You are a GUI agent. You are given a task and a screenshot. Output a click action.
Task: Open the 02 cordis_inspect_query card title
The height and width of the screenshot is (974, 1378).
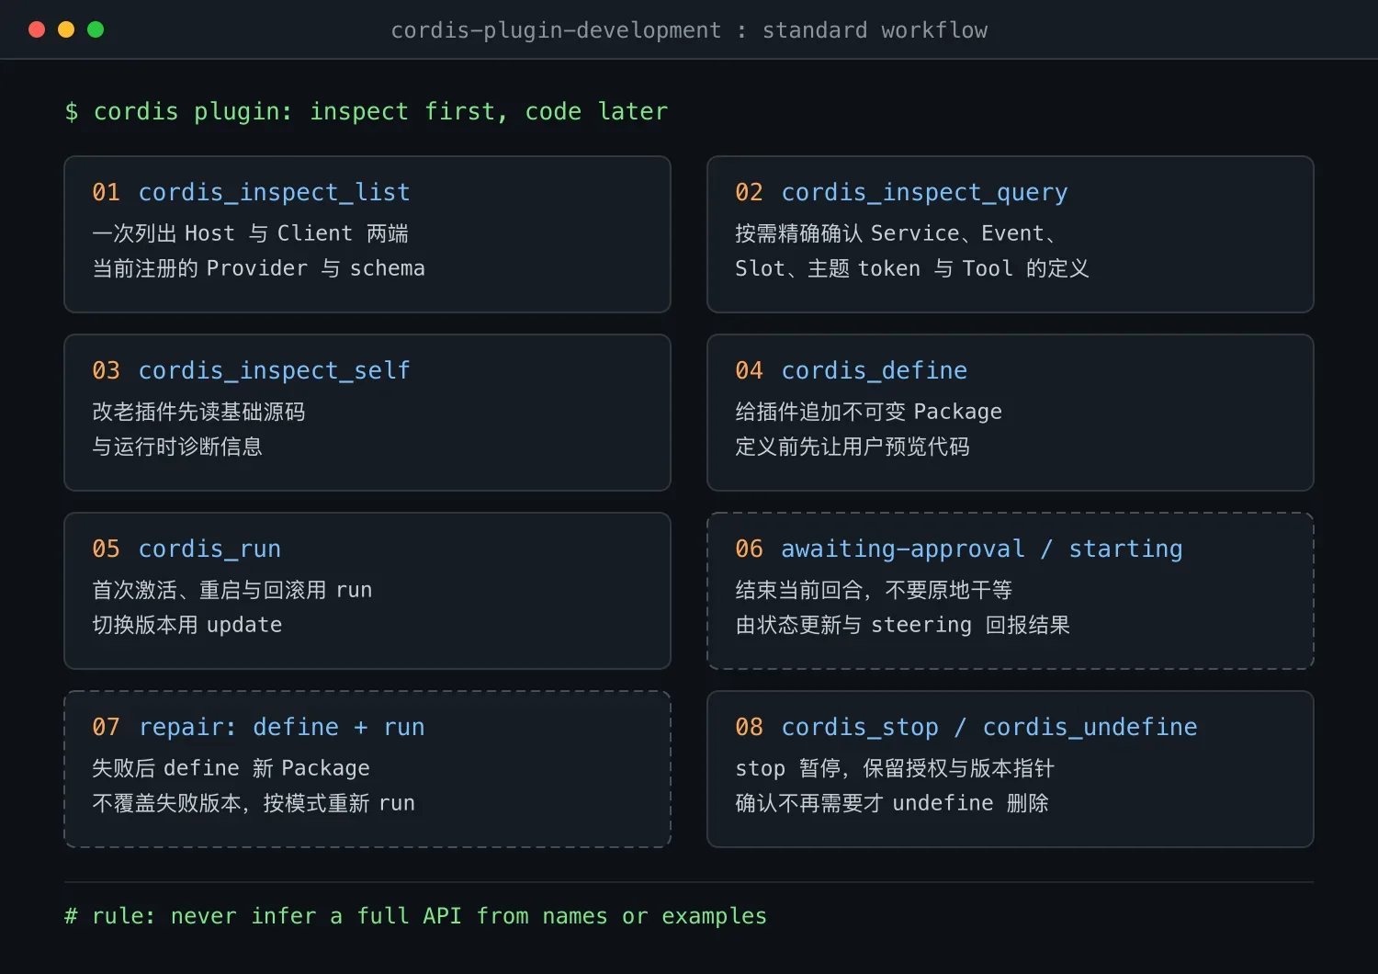[901, 192]
